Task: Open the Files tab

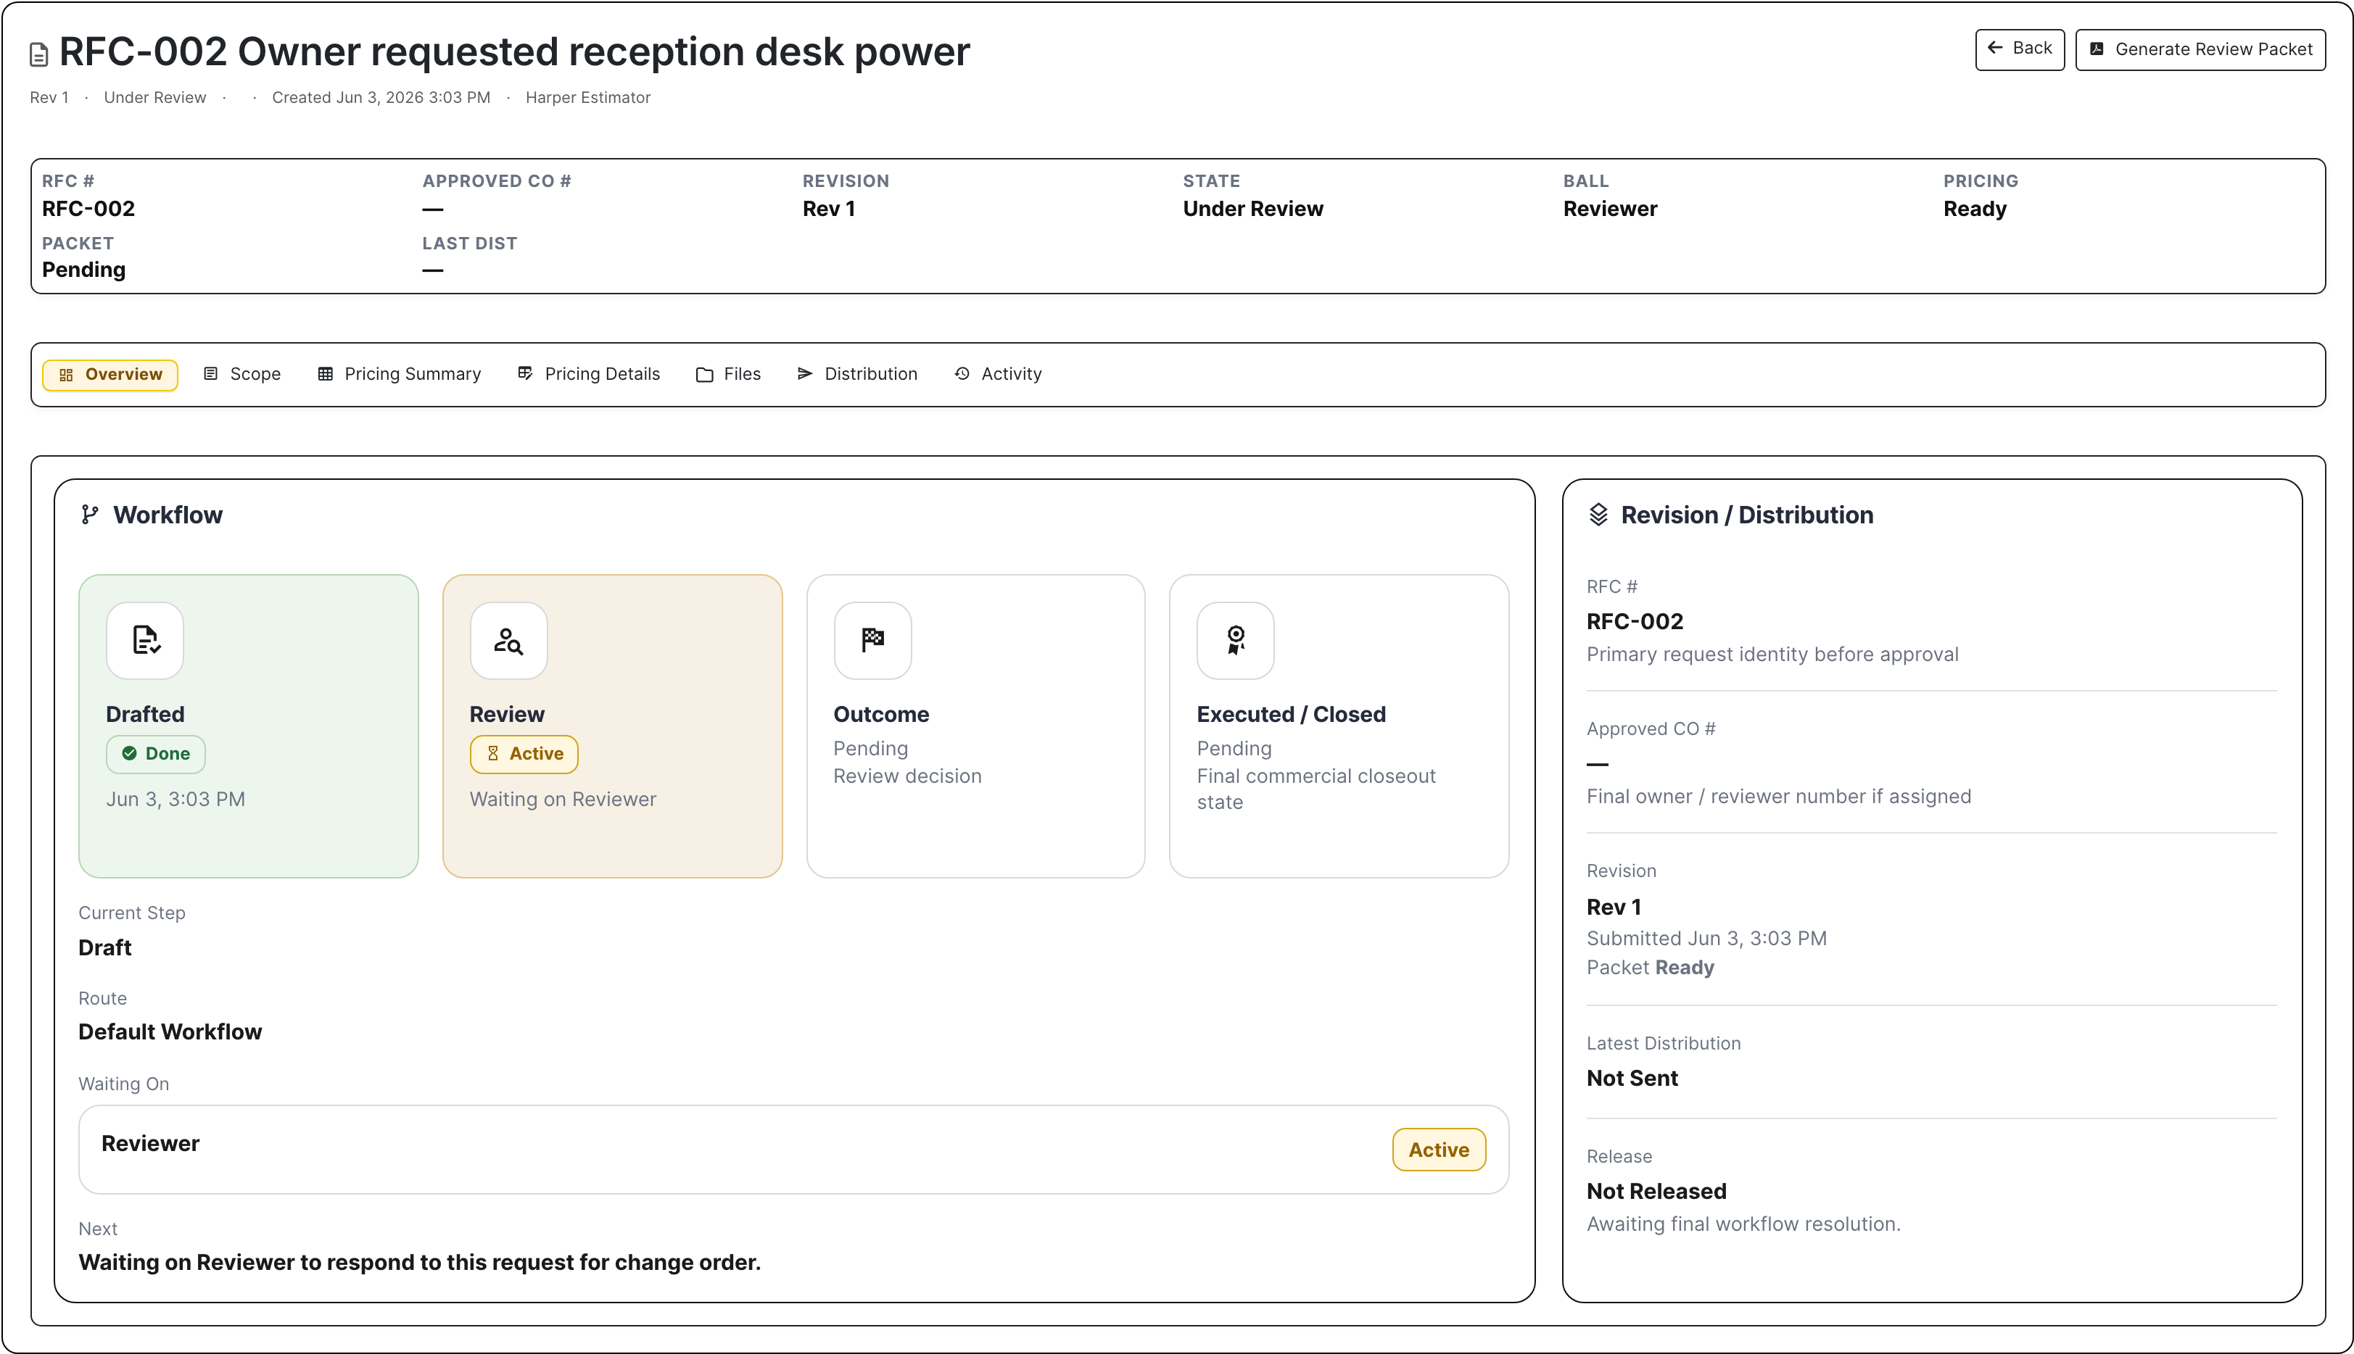Action: click(x=729, y=374)
